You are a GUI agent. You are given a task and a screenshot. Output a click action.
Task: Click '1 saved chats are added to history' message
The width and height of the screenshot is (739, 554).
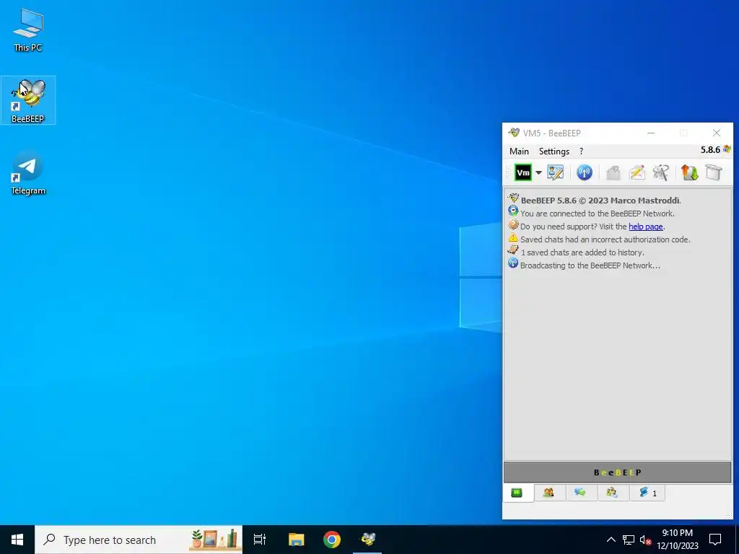(x=582, y=252)
